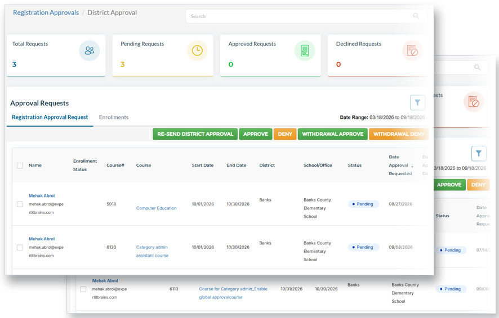Click RE-SEND DISTRICT APPROVAL button
This screenshot has width=499, height=318.
[x=195, y=134]
